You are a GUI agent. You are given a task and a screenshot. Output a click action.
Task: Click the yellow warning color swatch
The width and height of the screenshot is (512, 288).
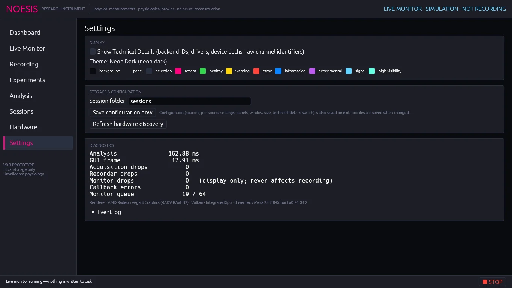point(229,71)
